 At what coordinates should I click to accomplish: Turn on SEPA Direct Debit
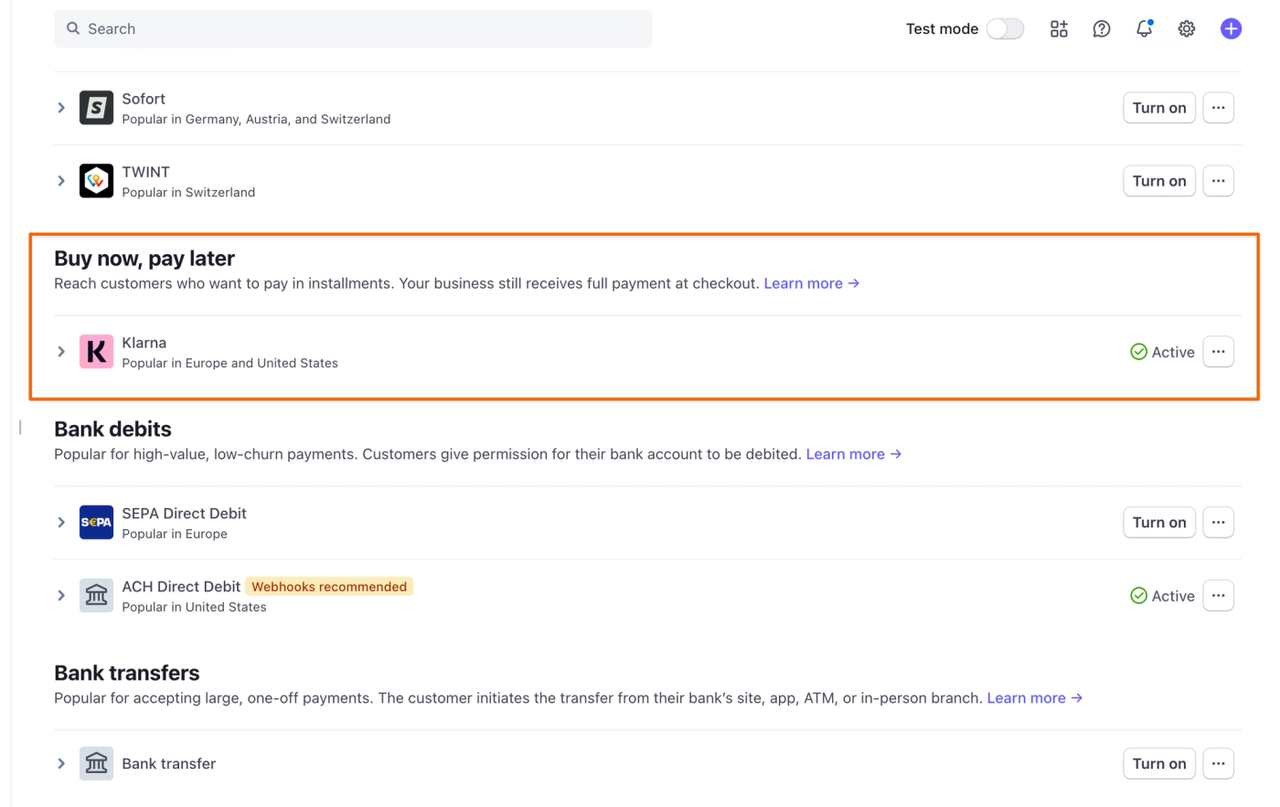point(1158,523)
